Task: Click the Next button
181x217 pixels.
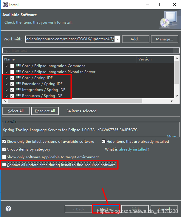Action: point(106,209)
